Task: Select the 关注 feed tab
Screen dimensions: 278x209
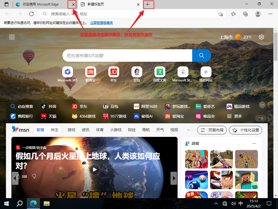Action: pos(54,130)
